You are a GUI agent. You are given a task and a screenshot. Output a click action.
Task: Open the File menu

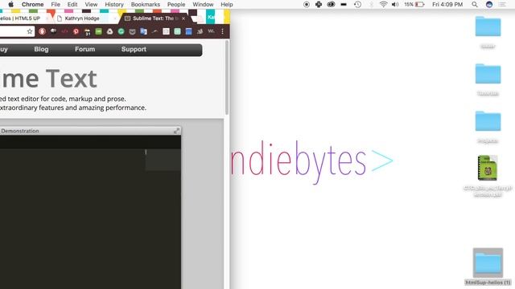point(56,4)
